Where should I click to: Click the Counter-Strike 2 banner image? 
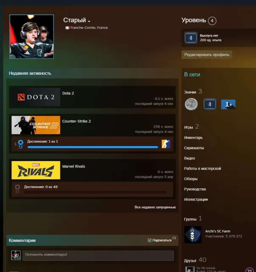[36, 125]
